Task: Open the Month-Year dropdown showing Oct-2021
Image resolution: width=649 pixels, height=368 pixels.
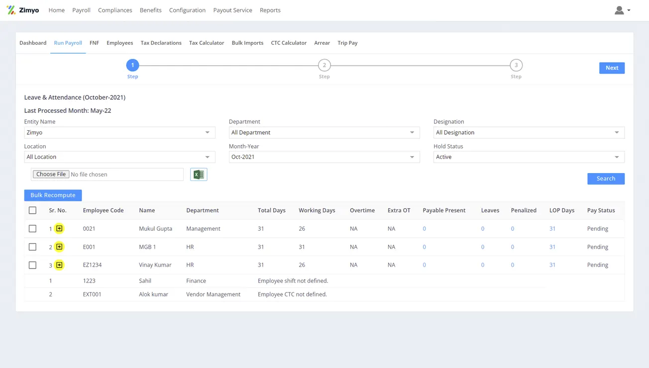Action: point(324,157)
